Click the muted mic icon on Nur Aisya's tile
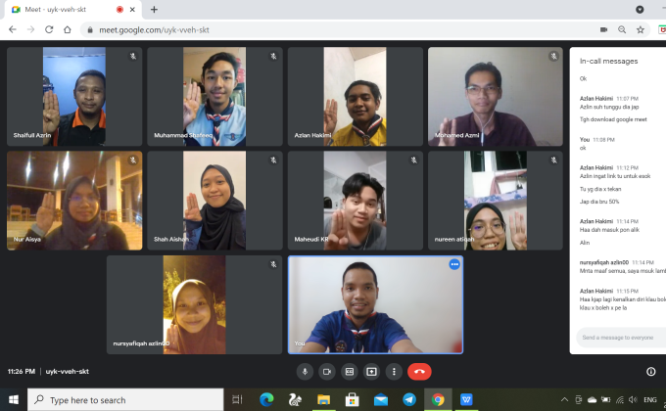Image resolution: width=666 pixels, height=411 pixels. coord(133,160)
